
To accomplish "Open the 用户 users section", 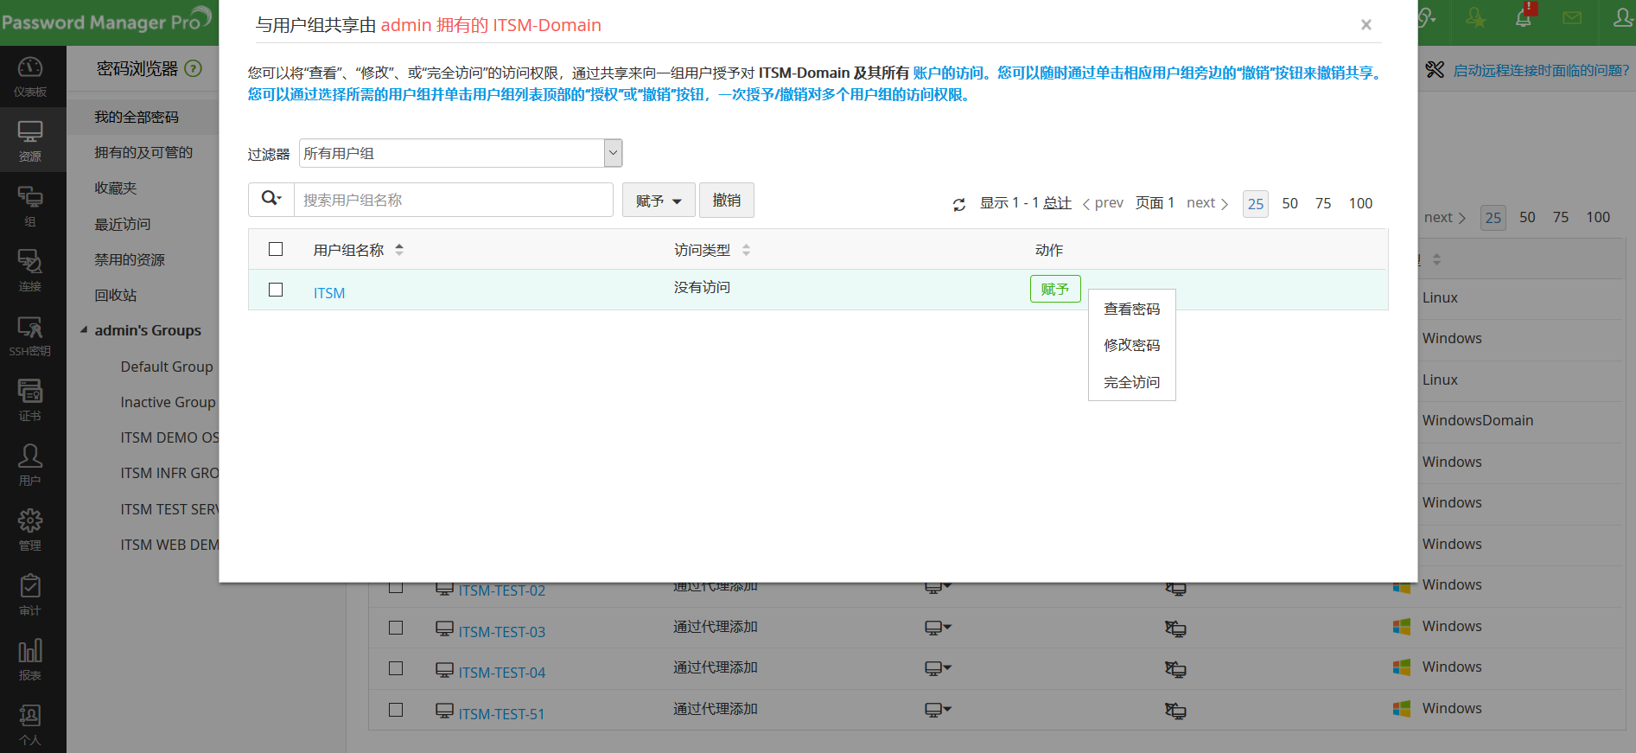I will coord(30,465).
